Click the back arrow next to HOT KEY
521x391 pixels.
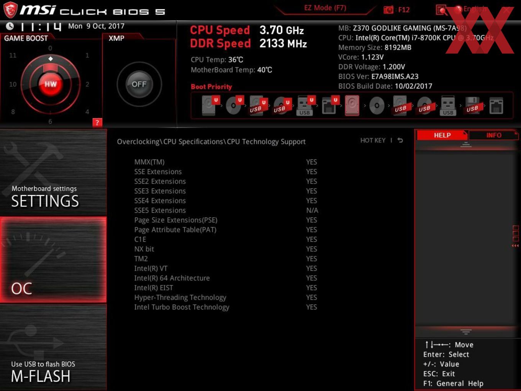point(400,140)
